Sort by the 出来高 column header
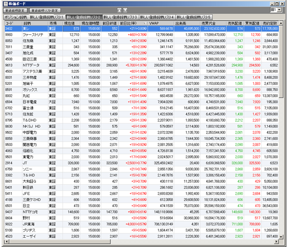Viewport: 288px width, 247px height. click(187, 23)
